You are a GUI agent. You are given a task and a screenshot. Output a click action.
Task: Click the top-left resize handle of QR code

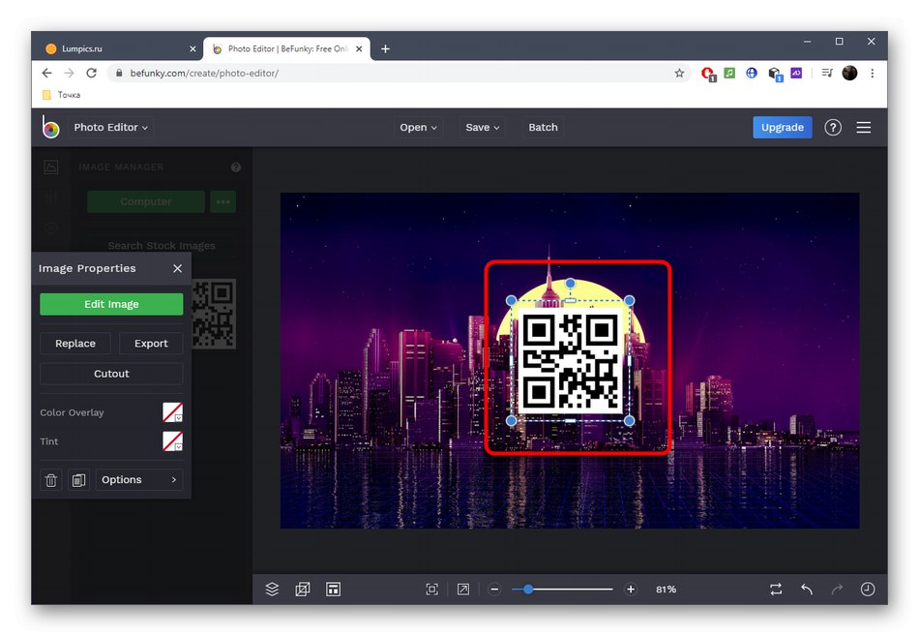pos(511,300)
